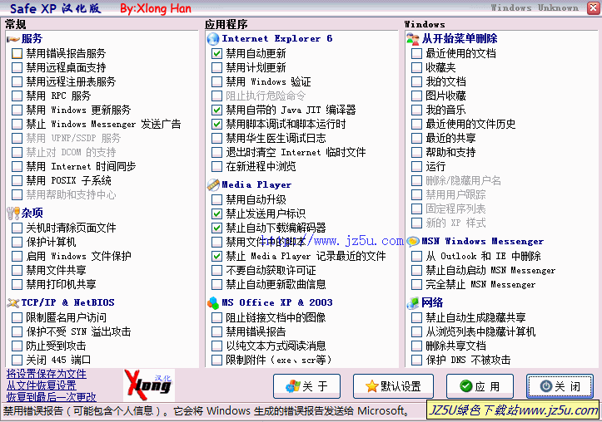This screenshot has height=422, width=602.
Task: Uncheck IE 禁用自动更新 checkbox
Action: pos(217,54)
